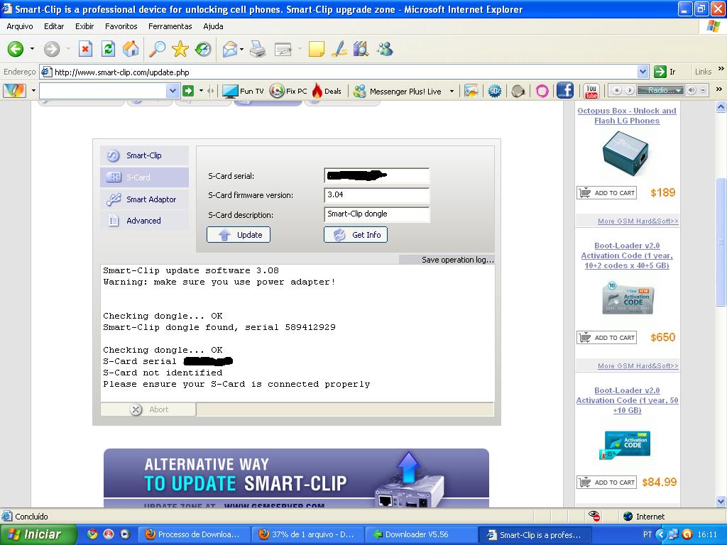
Task: Click the S-Card firmware version field
Action: point(376,194)
